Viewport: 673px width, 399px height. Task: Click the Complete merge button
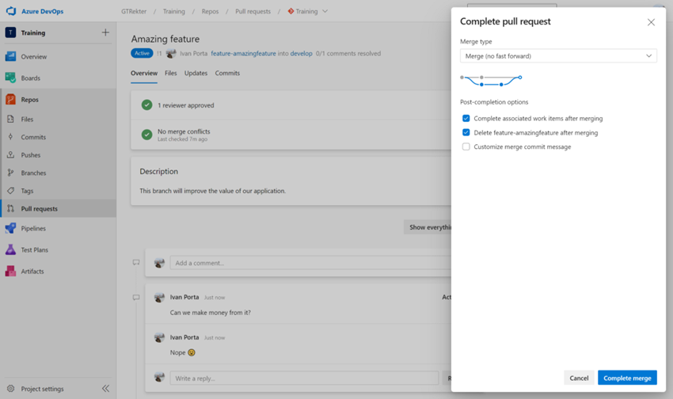(627, 378)
